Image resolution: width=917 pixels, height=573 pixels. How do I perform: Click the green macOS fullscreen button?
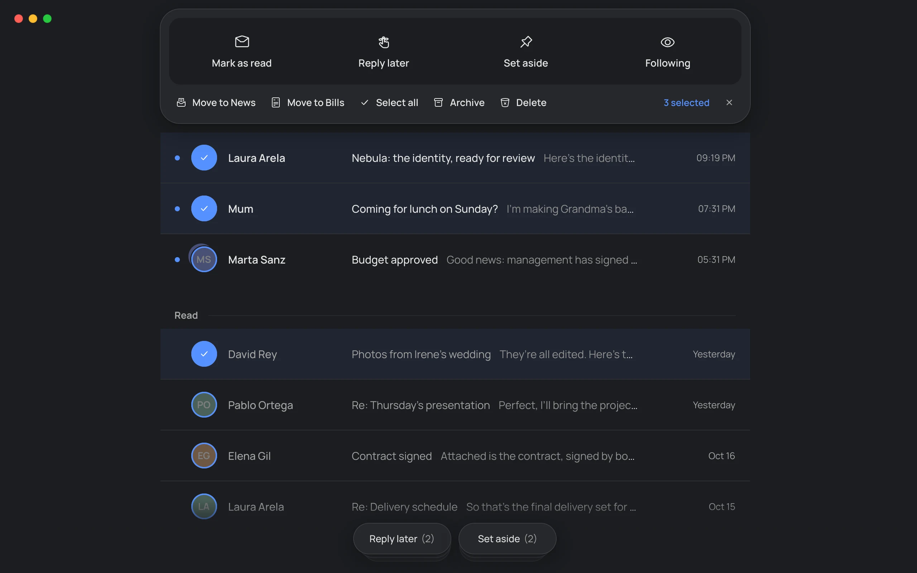[x=47, y=19]
